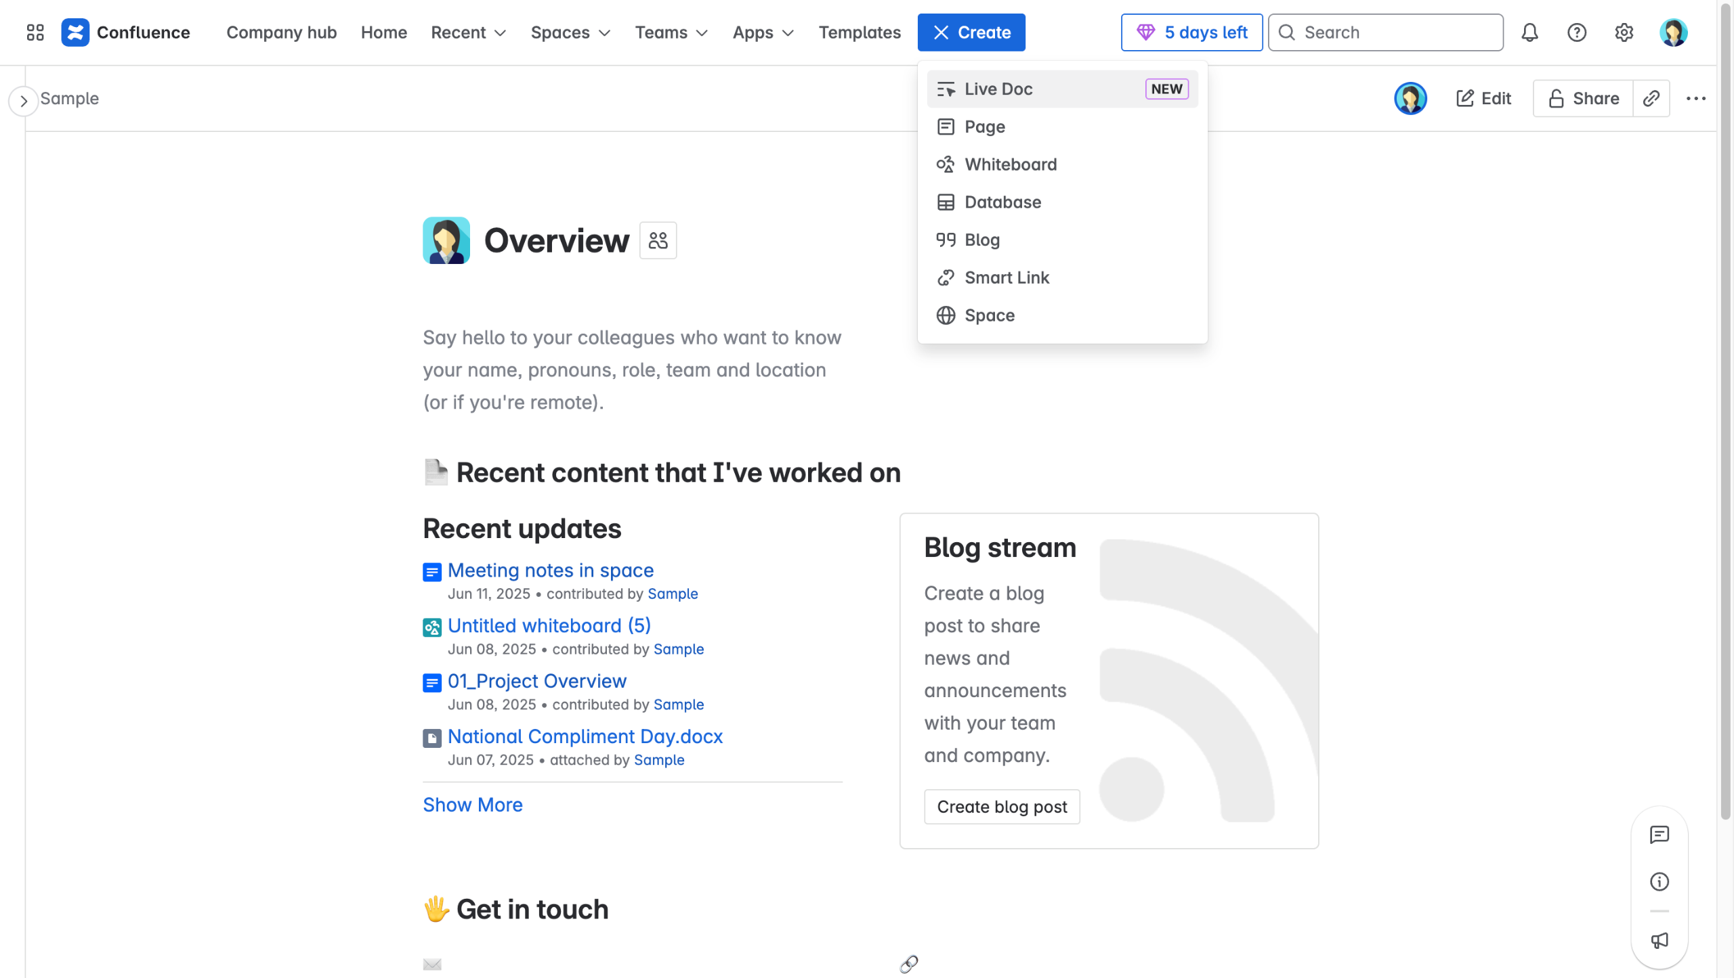
Task: Copy page link with chain icon
Action: coord(1651,99)
